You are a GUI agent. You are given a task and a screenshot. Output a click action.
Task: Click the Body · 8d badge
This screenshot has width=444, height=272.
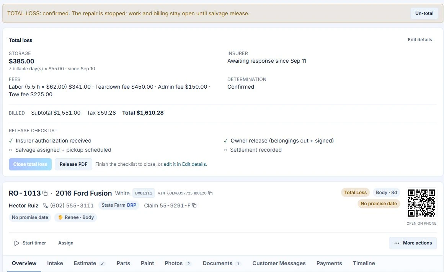(x=386, y=193)
